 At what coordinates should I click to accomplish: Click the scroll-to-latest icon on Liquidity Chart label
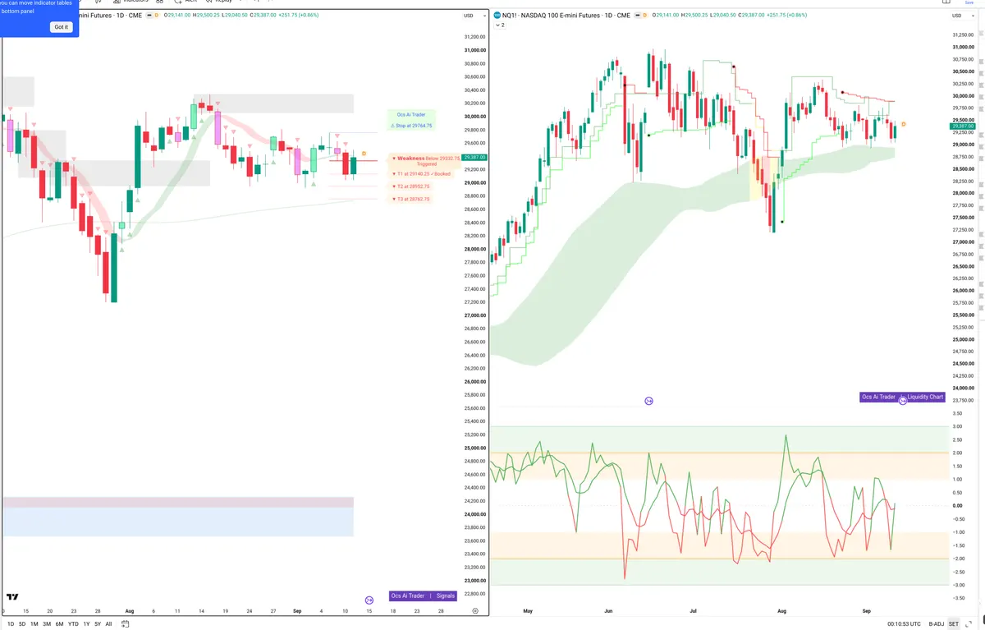(x=902, y=400)
